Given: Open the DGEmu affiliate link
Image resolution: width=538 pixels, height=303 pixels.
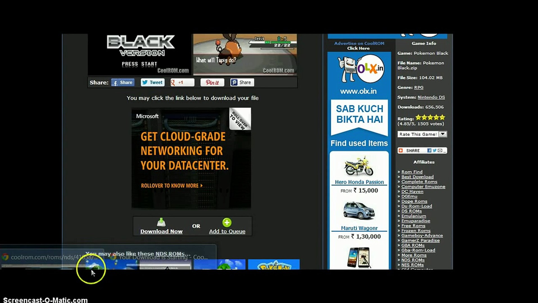Looking at the screenshot, I should pyautogui.click(x=409, y=196).
